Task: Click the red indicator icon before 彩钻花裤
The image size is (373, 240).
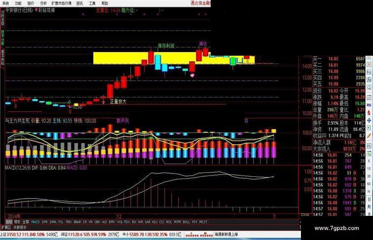Action: 36,10
